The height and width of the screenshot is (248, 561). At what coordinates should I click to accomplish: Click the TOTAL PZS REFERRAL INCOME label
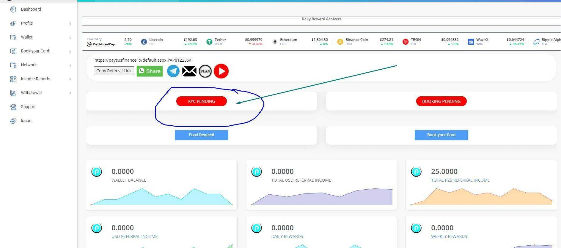460,180
